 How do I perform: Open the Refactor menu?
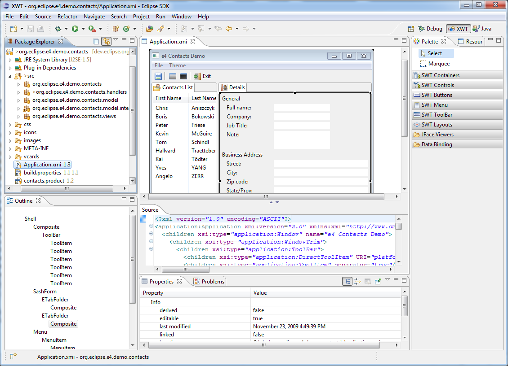point(67,17)
